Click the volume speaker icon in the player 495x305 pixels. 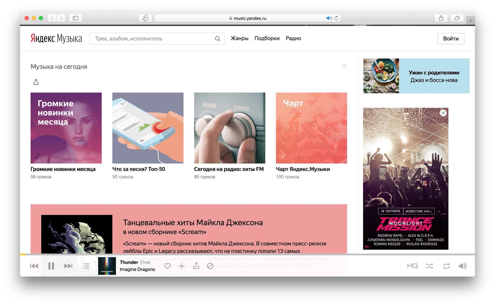pyautogui.click(x=462, y=266)
